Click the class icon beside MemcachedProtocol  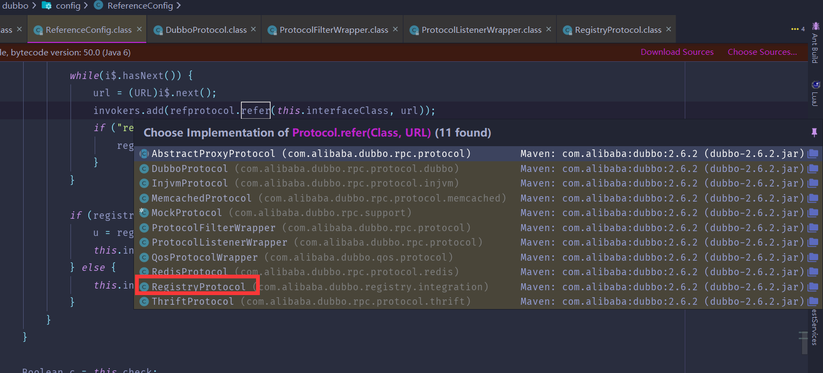[x=144, y=198]
